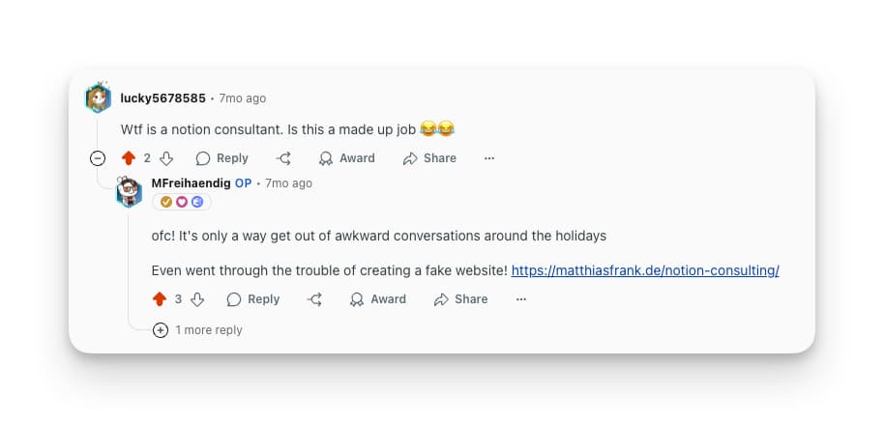Open the matthiasfrank.de notion-consulting link
The width and height of the screenshot is (884, 422).
[645, 270]
